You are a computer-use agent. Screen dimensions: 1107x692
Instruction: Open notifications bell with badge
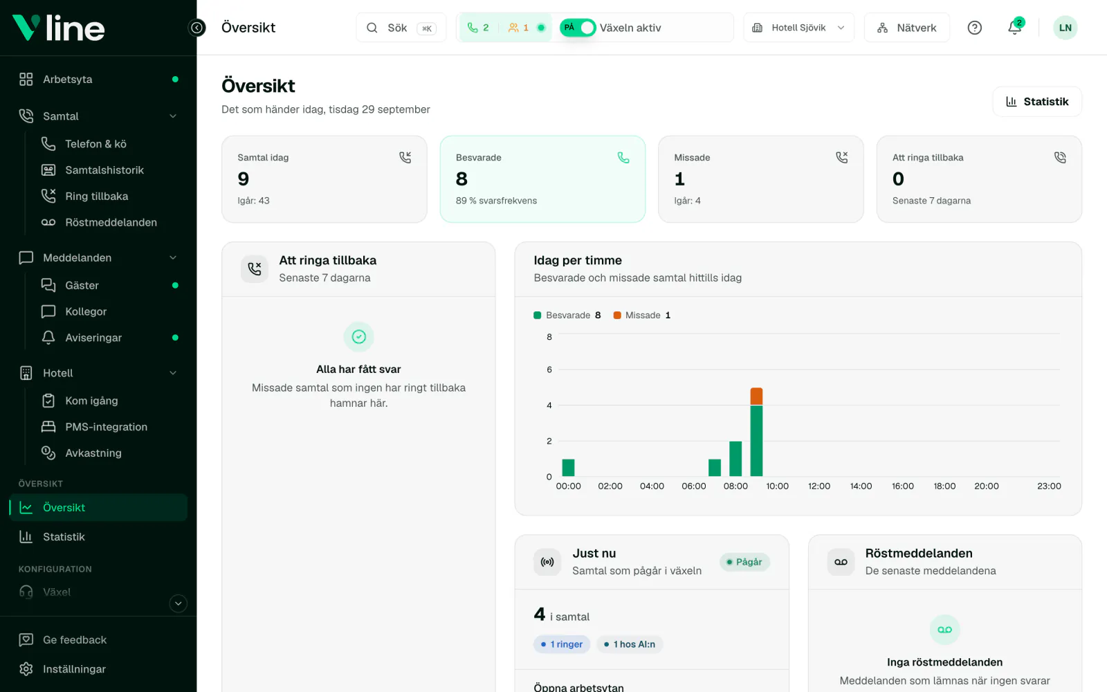1014,28
